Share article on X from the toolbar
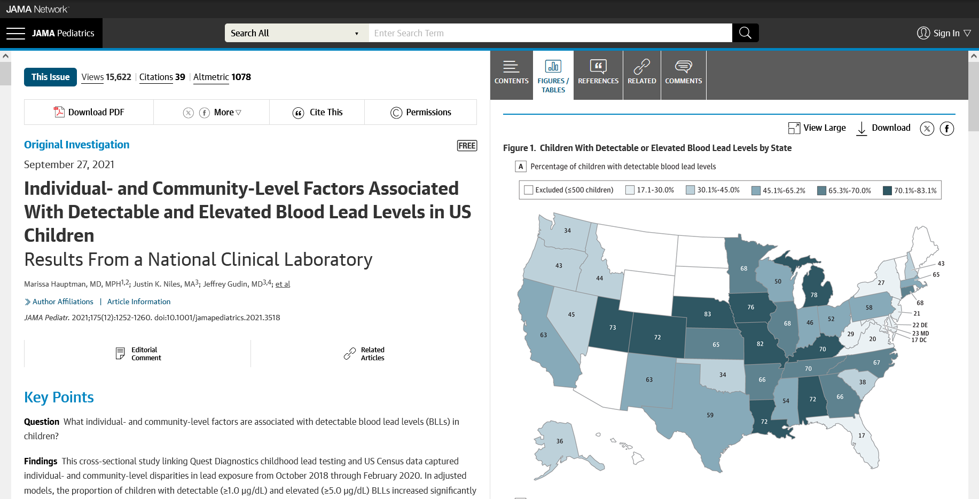This screenshot has width=979, height=499. tap(188, 113)
